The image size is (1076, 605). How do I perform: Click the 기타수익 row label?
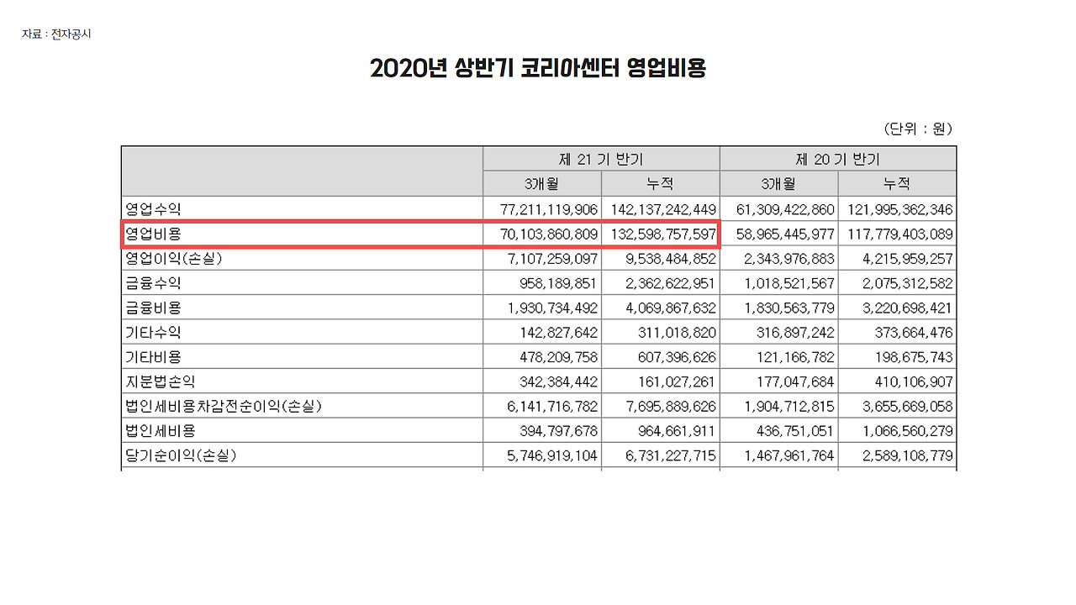(x=153, y=333)
